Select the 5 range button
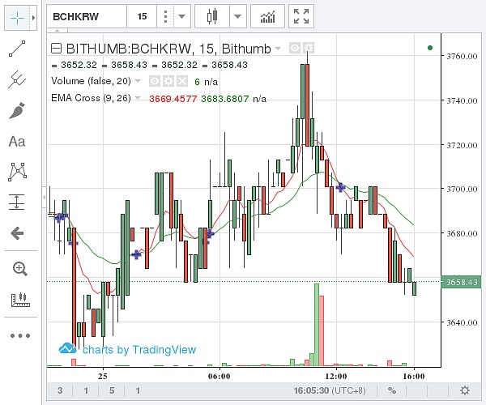The height and width of the screenshot is (405, 486). (112, 390)
